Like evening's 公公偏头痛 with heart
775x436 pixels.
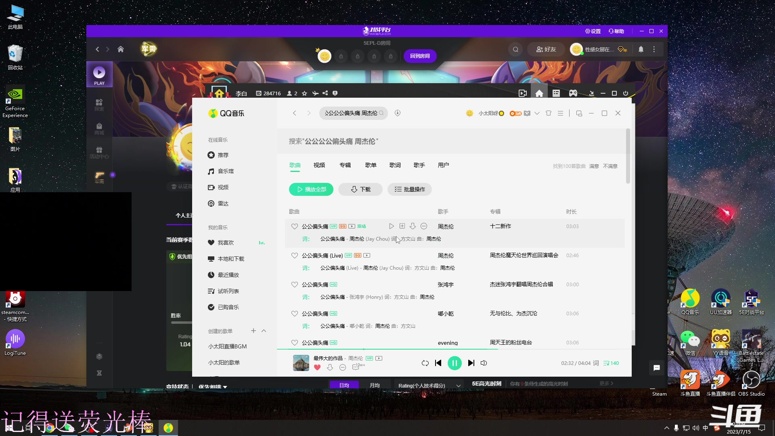click(x=295, y=343)
